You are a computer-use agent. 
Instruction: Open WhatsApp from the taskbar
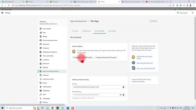pos(62,108)
